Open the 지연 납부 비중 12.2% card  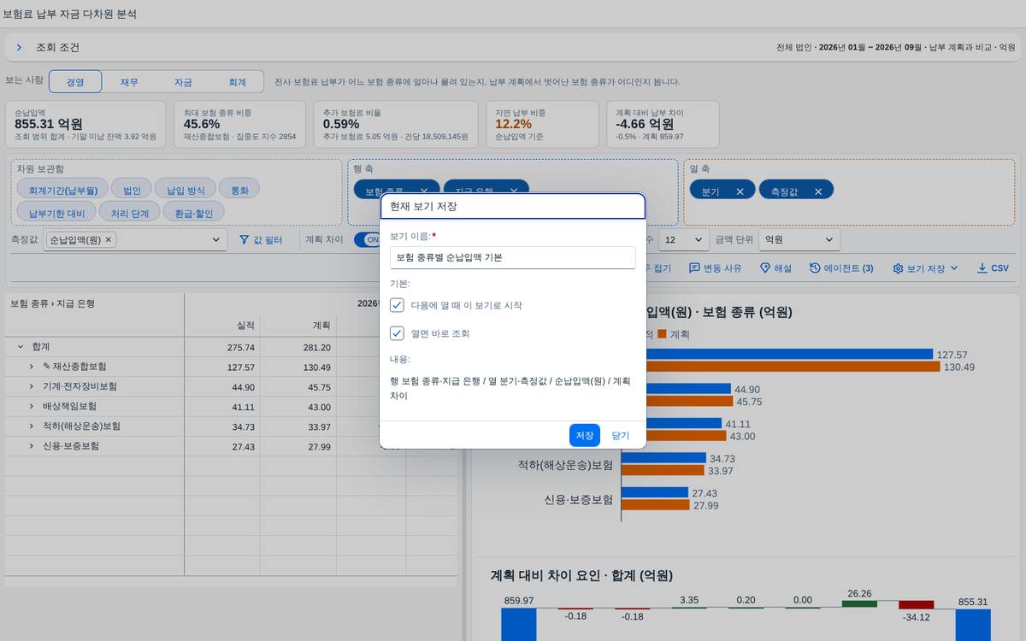pos(542,124)
